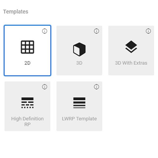Open info for the 2D template
The image size is (158, 158).
(x=45, y=31)
